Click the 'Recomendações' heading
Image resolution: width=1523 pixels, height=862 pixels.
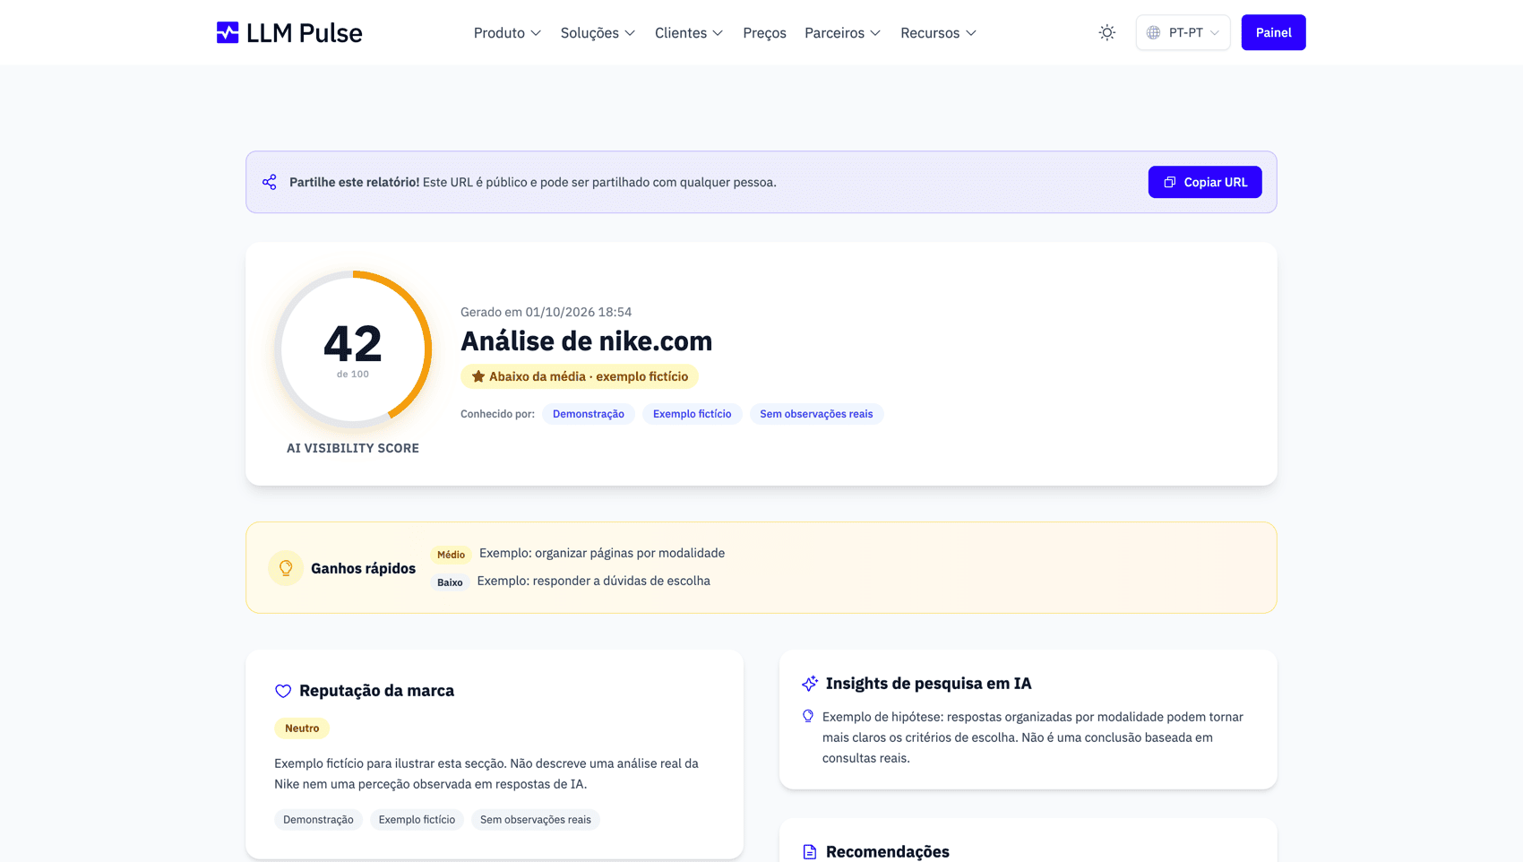[x=888, y=852]
